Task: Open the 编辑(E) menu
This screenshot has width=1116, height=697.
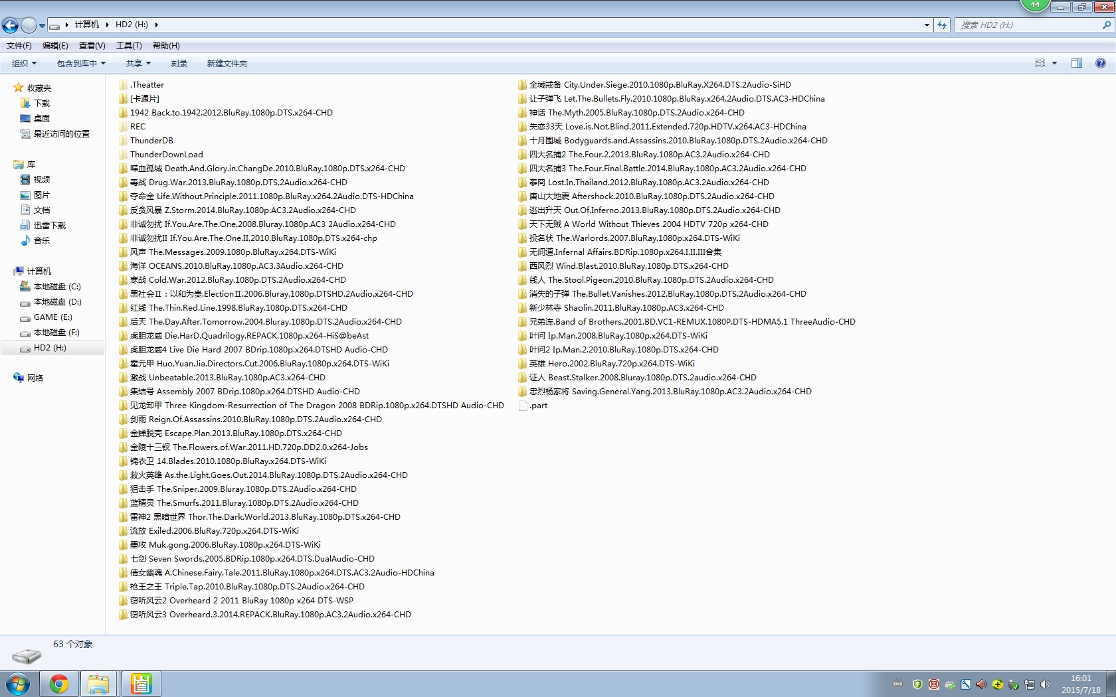Action: [55, 46]
